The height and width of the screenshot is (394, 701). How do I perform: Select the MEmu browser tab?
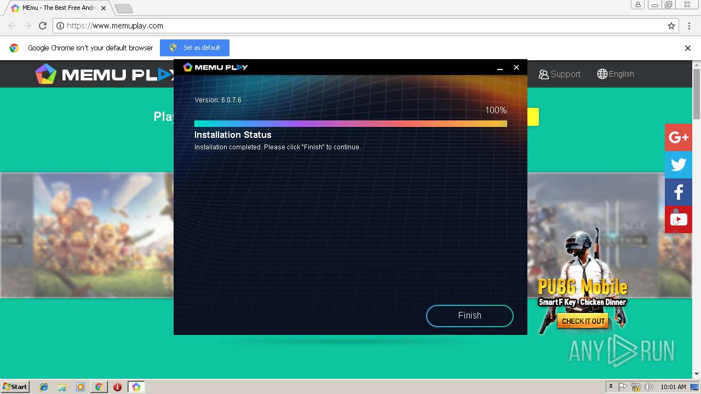tap(57, 8)
